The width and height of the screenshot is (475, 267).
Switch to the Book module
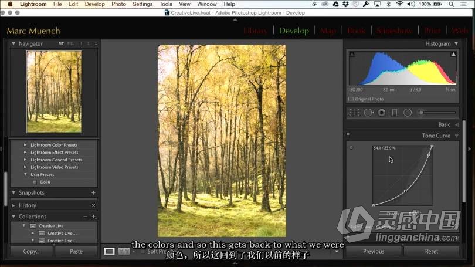pyautogui.click(x=357, y=31)
